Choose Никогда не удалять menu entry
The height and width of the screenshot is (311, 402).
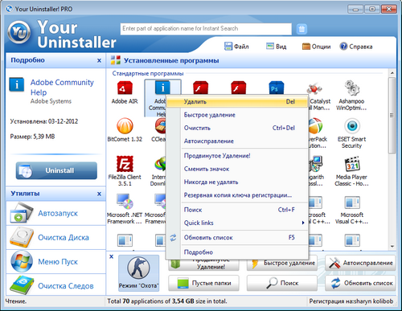point(237,182)
